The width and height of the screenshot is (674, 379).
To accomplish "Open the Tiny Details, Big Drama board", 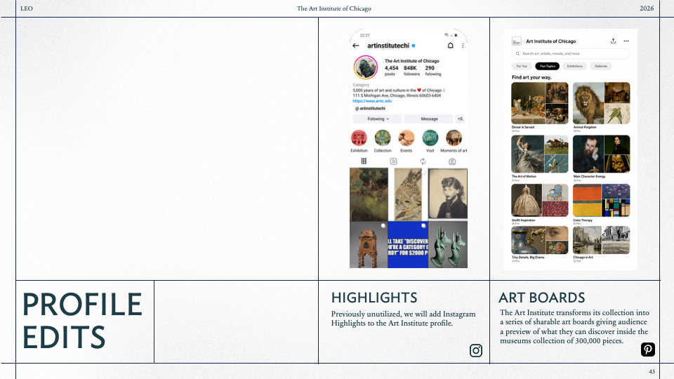I will coord(540,240).
